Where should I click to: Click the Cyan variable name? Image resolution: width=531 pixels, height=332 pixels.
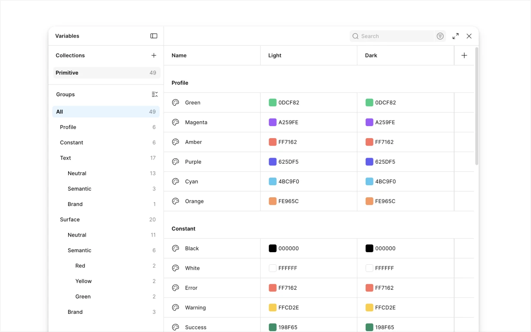coord(192,182)
